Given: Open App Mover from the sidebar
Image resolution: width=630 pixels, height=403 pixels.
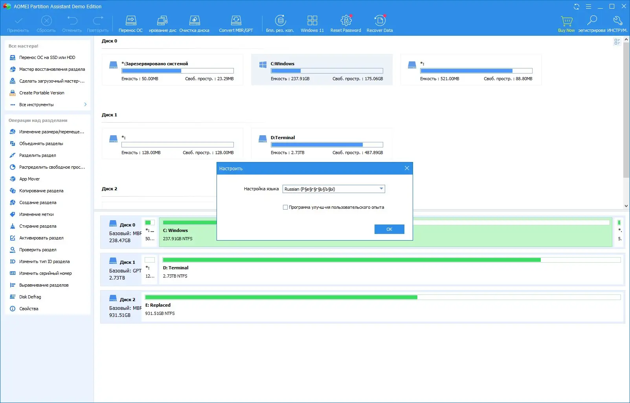Looking at the screenshot, I should point(29,179).
